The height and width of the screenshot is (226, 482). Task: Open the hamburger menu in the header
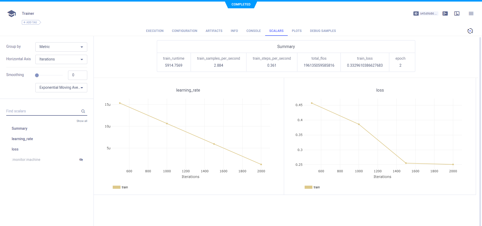[x=471, y=13]
